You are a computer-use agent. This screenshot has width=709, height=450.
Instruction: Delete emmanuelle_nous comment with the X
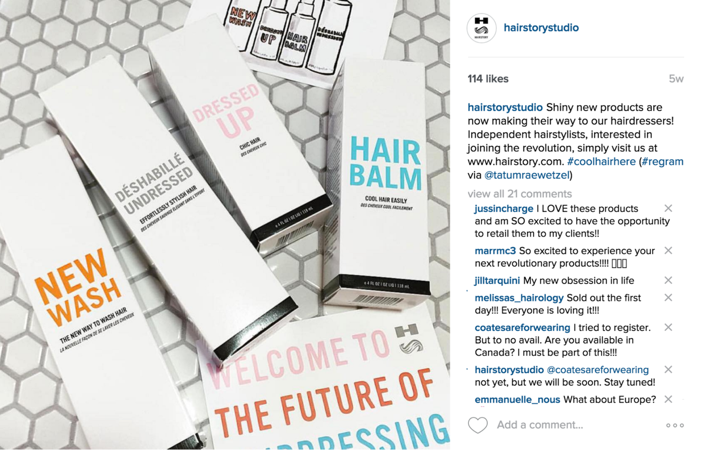[x=668, y=399]
